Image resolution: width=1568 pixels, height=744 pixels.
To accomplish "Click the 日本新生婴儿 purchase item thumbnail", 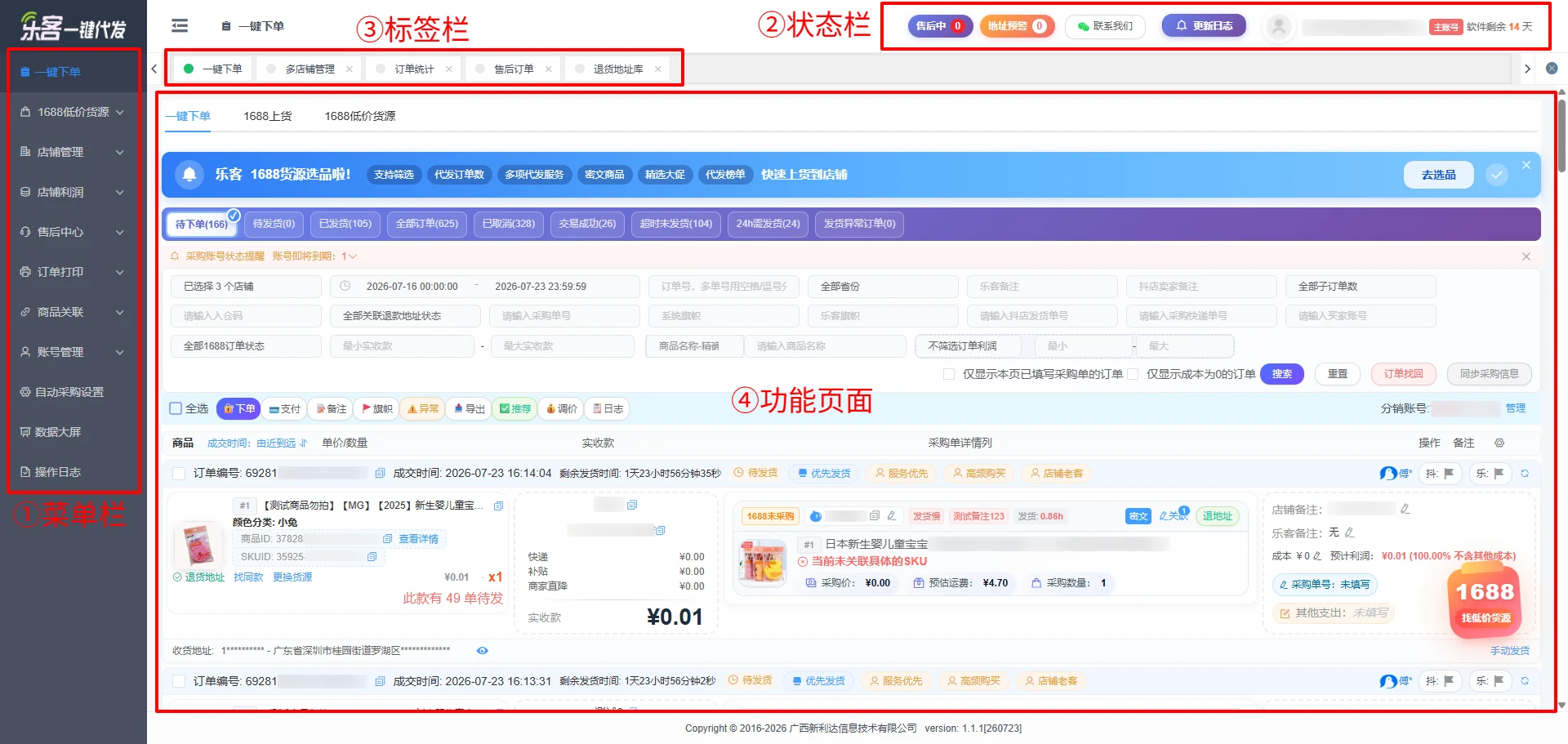I will click(x=762, y=561).
